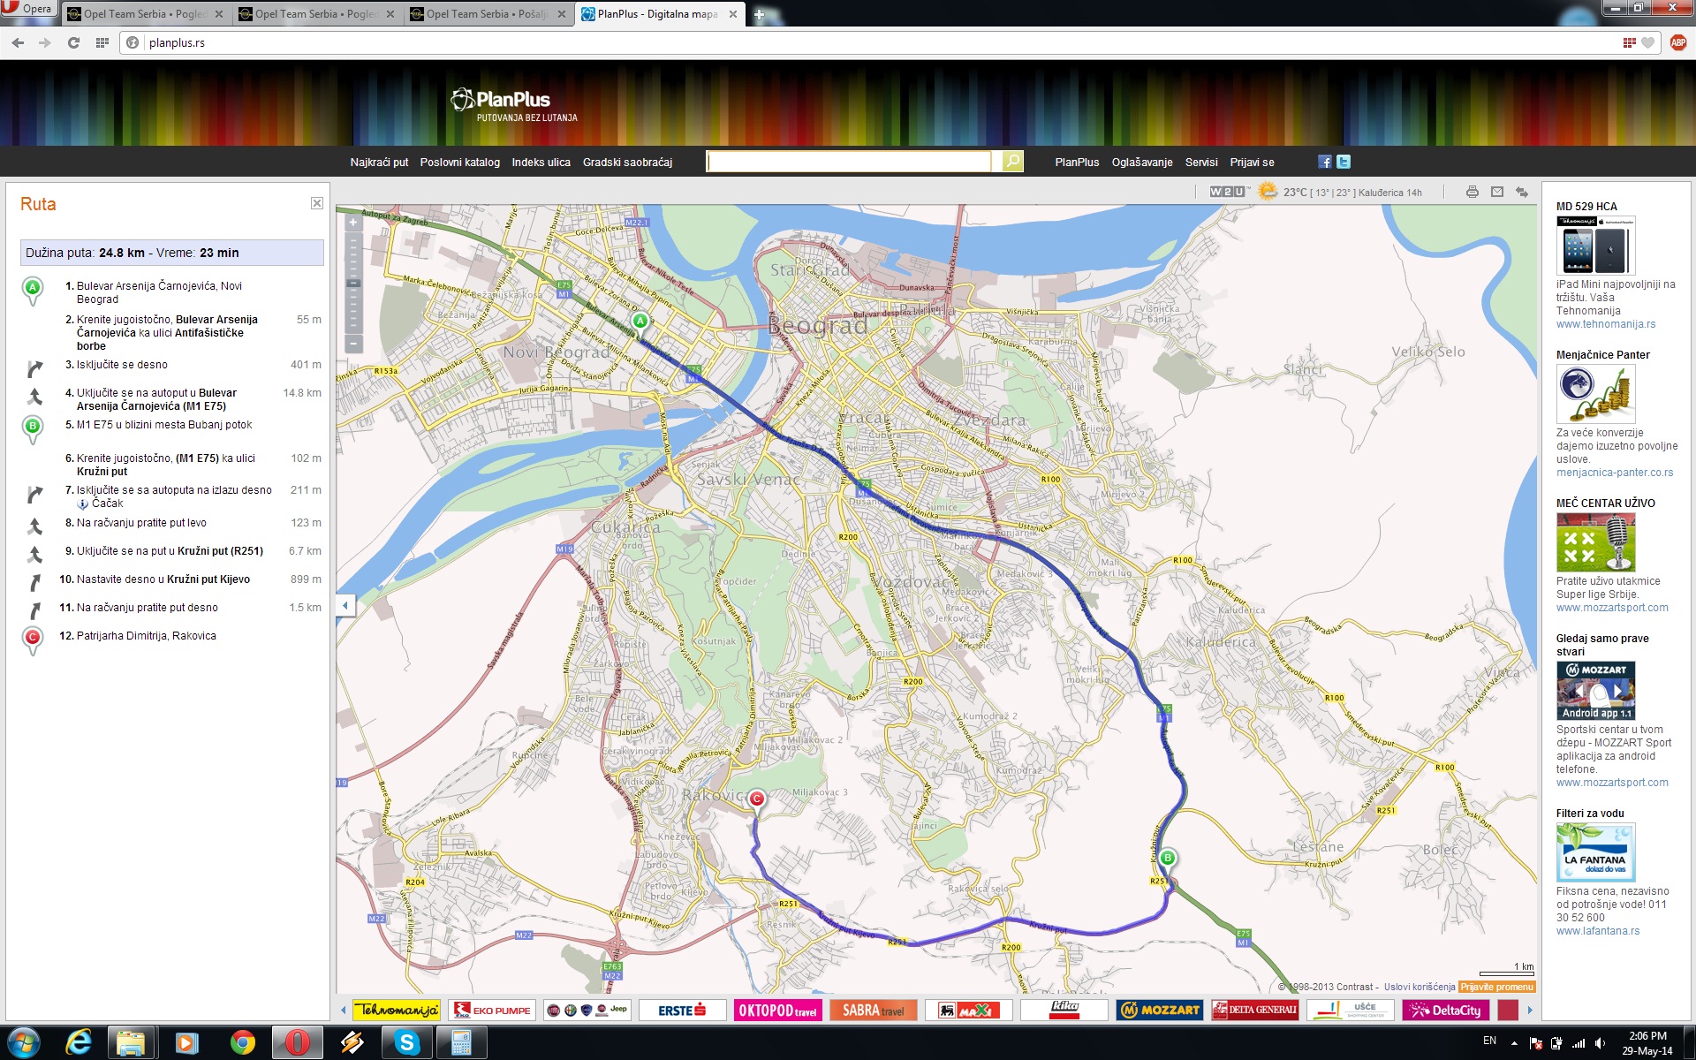Screen dimensions: 1696x1060
Task: Bookmark page with heart icon
Action: (1648, 42)
